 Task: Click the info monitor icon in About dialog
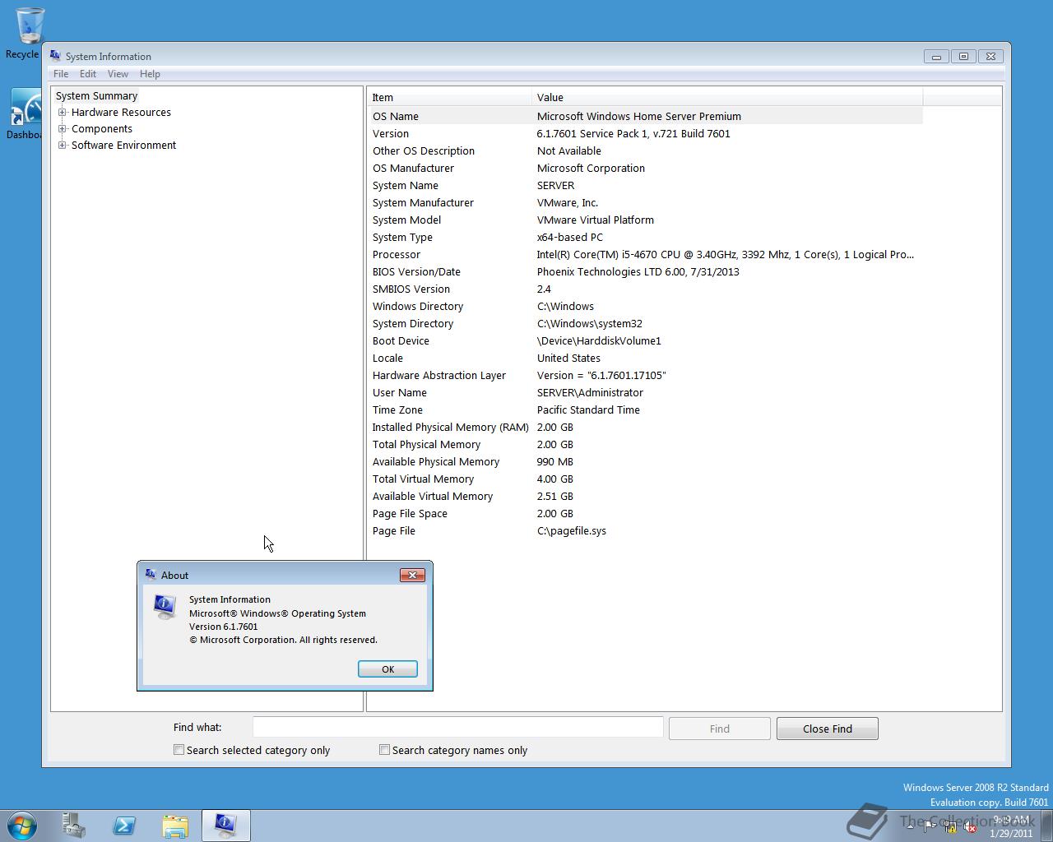[x=165, y=607]
